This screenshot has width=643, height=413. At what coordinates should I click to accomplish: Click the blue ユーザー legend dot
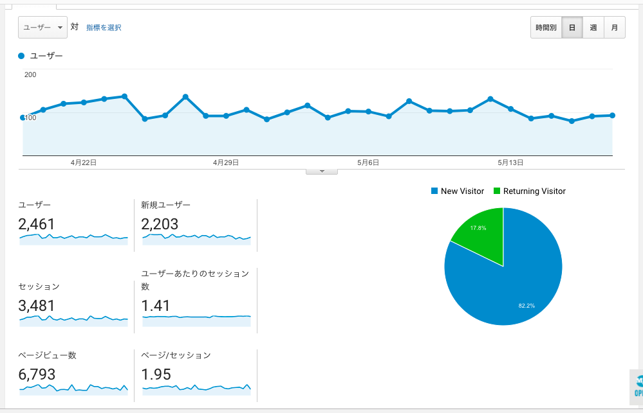22,57
